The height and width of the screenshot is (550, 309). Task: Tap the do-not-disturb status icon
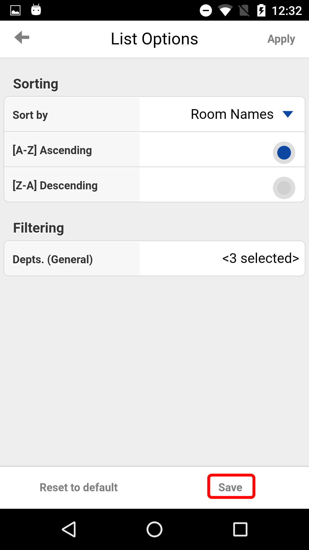pos(206,11)
